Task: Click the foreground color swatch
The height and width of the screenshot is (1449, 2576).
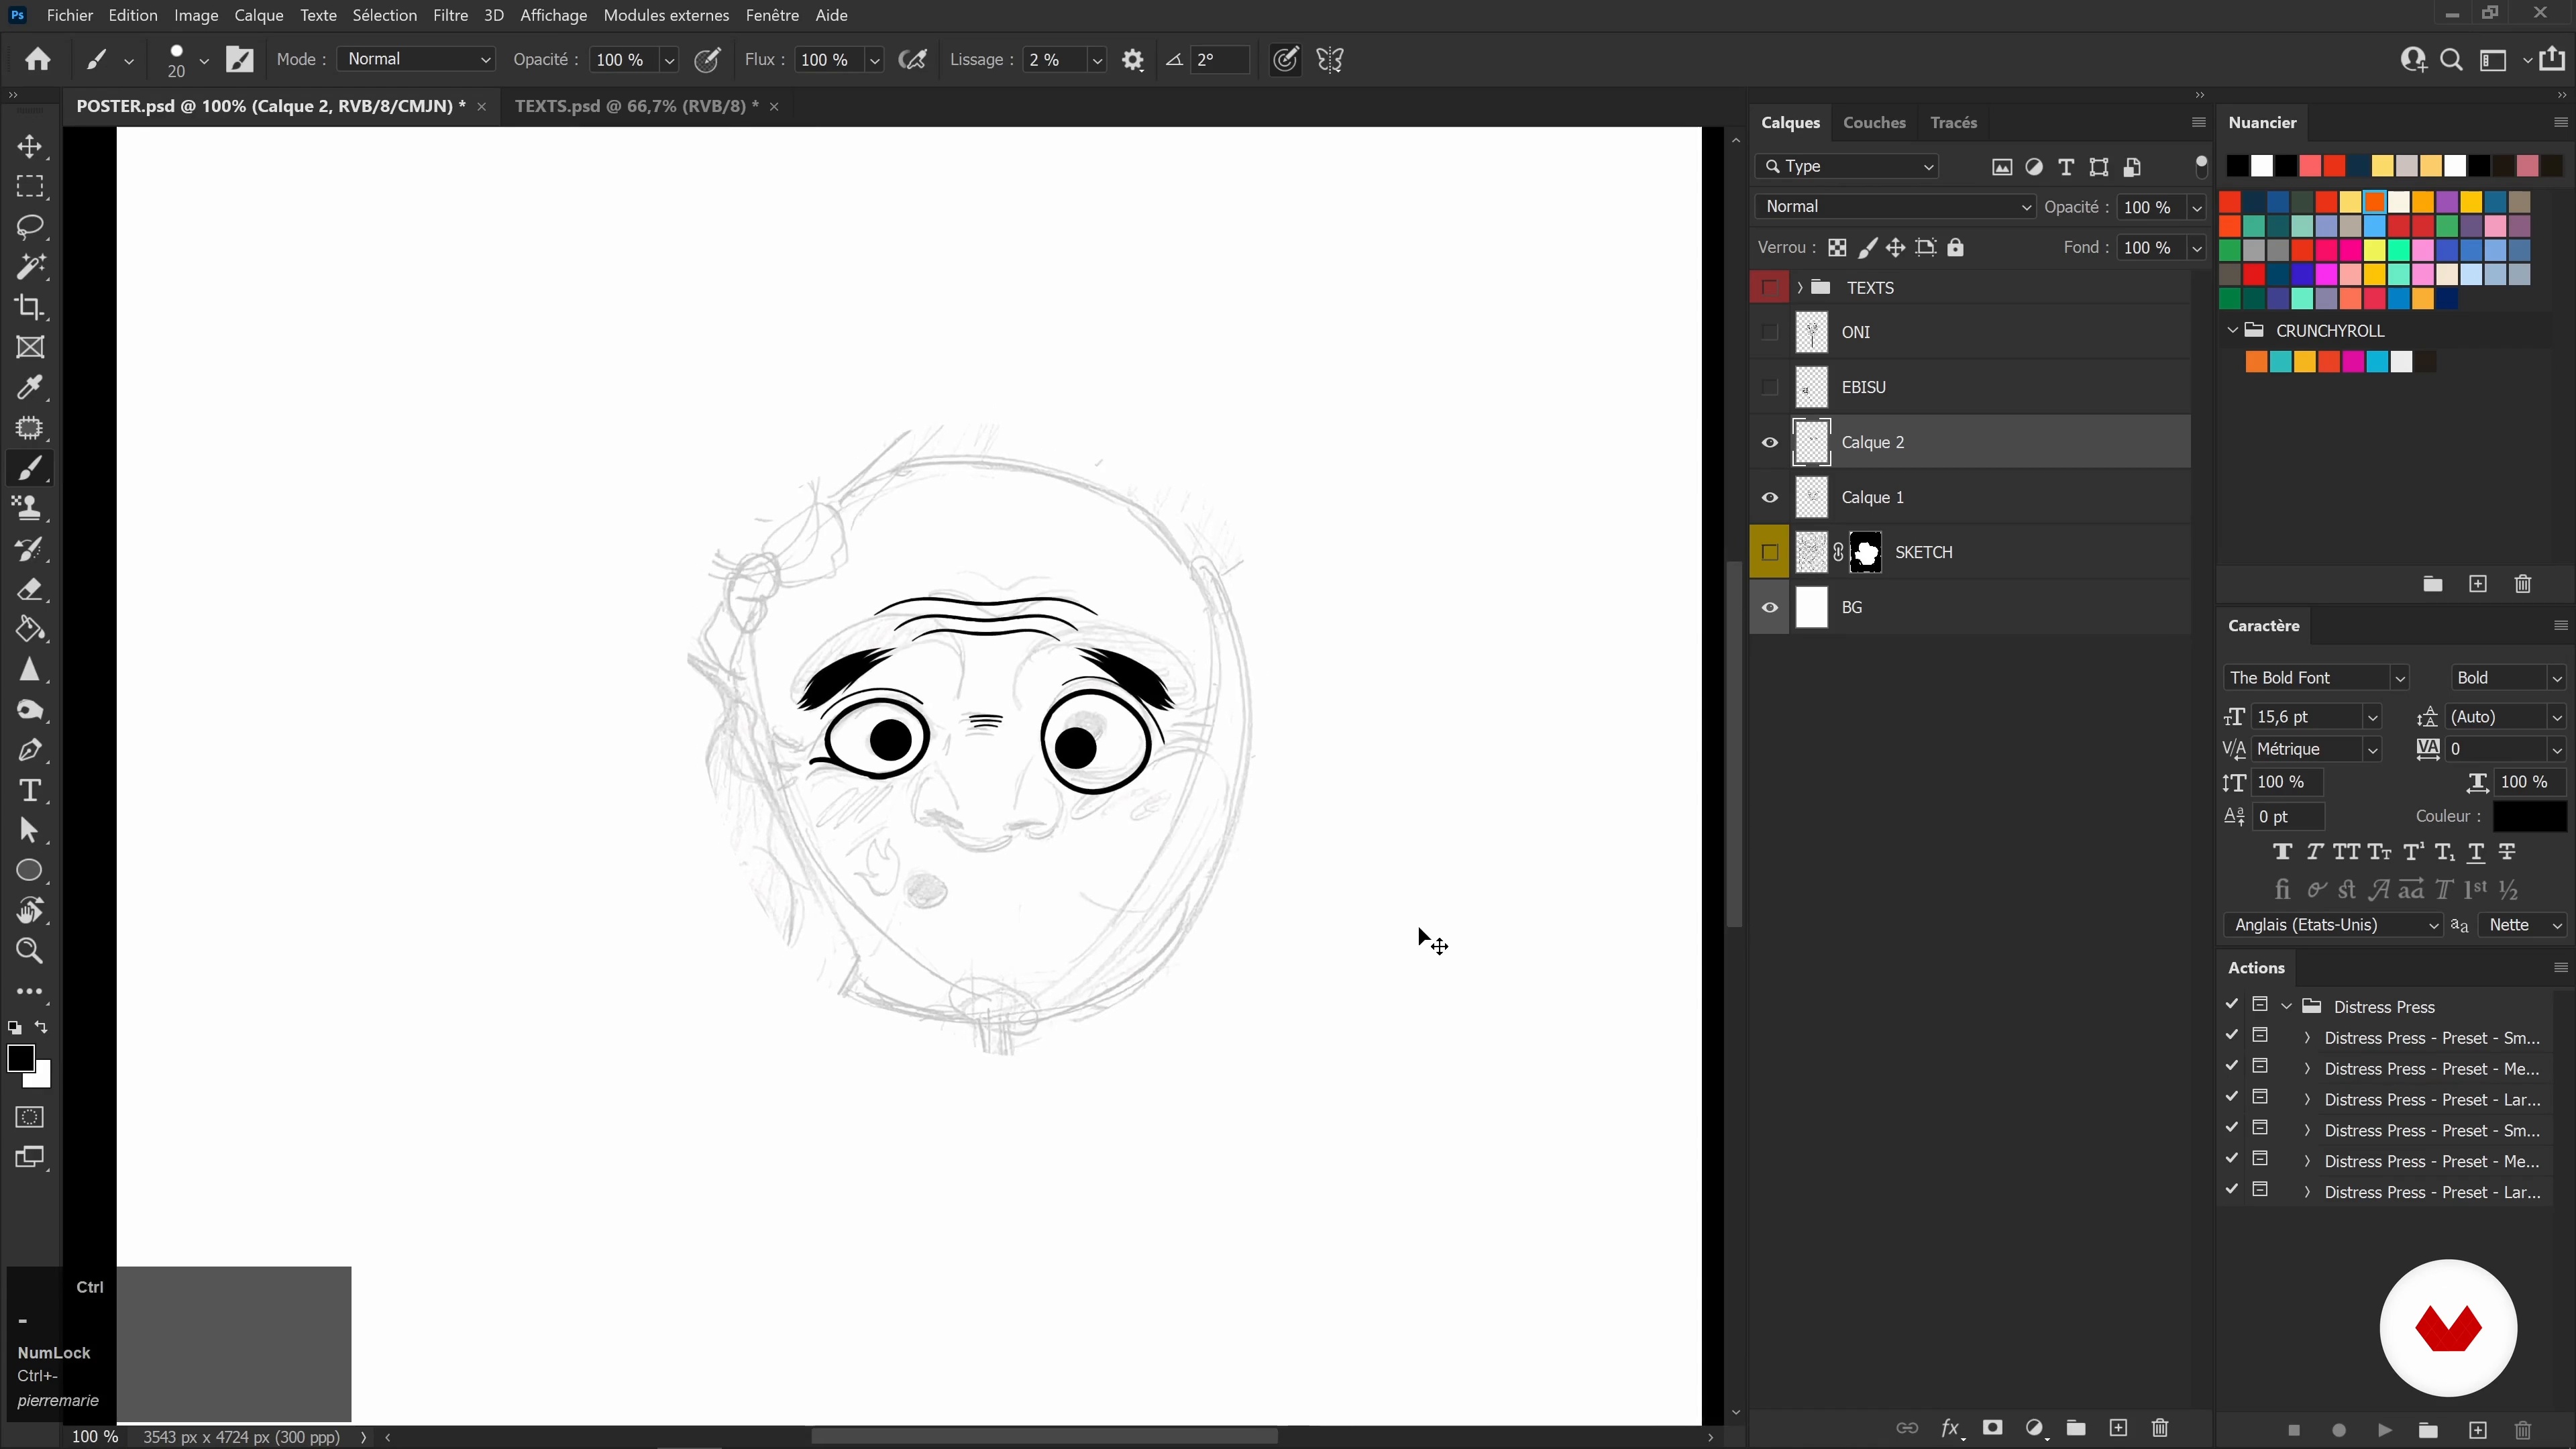Action: point(20,1059)
